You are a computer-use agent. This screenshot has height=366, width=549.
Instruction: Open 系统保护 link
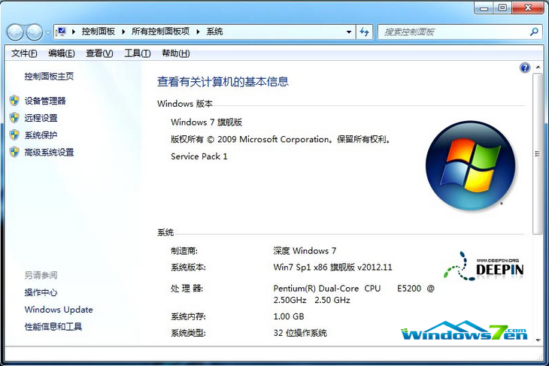[41, 135]
